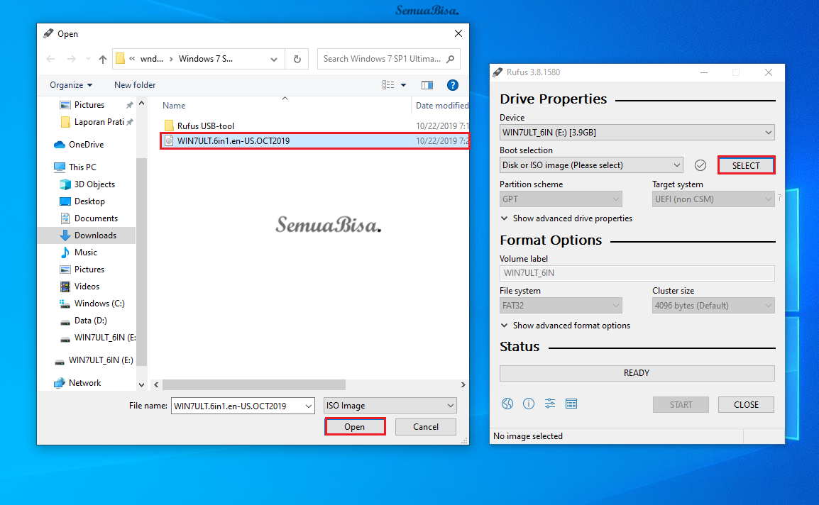Viewport: 819px width, 505px height.
Task: Click search magnifier icon
Action: (450, 59)
